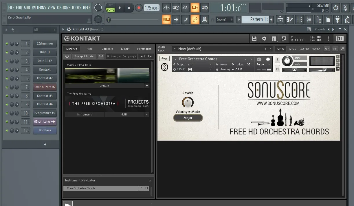Click the Major mode button

188,118
